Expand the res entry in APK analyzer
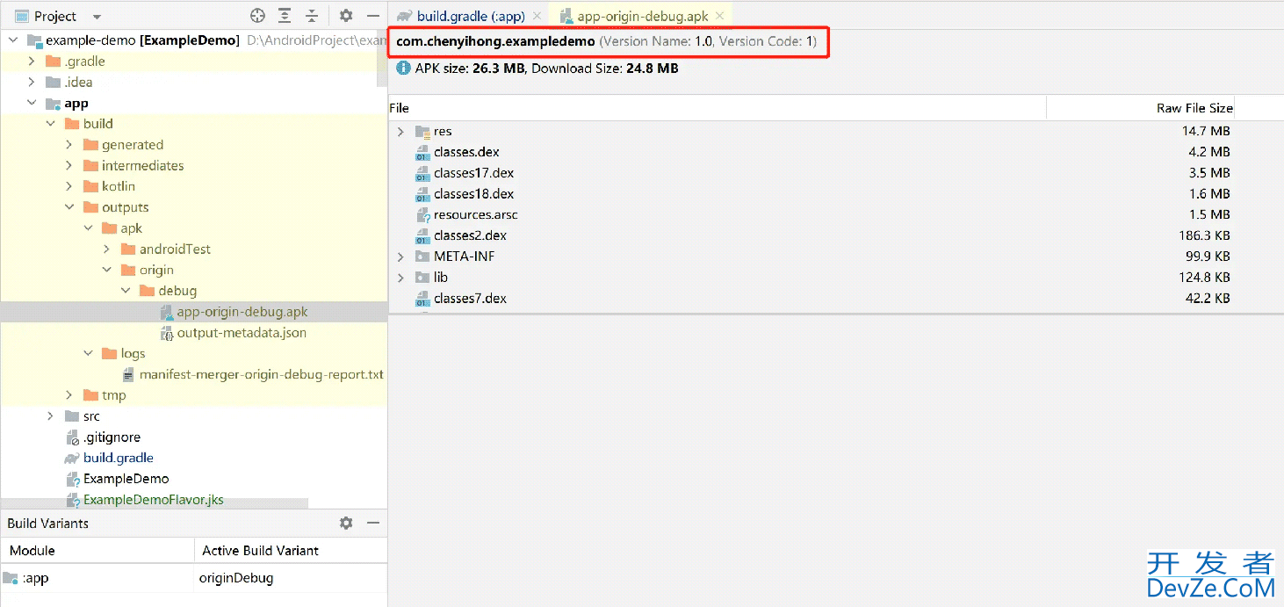1284x607 pixels. (400, 131)
